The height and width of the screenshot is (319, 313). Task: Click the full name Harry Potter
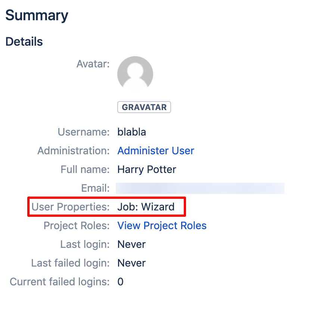coord(147,170)
